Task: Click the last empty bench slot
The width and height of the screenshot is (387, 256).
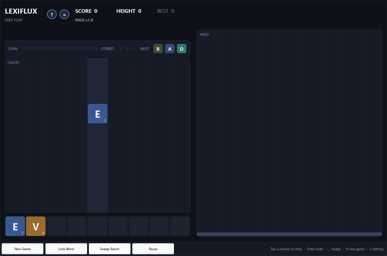Action: (x=180, y=226)
